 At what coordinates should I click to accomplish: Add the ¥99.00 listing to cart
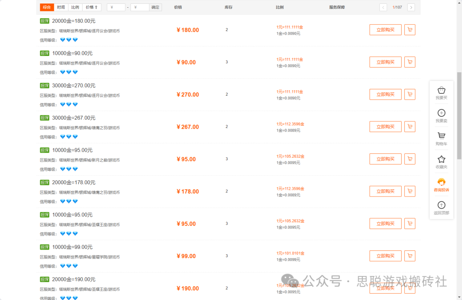click(x=410, y=256)
